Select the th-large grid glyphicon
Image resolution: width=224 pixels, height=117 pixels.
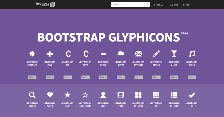point(138,95)
